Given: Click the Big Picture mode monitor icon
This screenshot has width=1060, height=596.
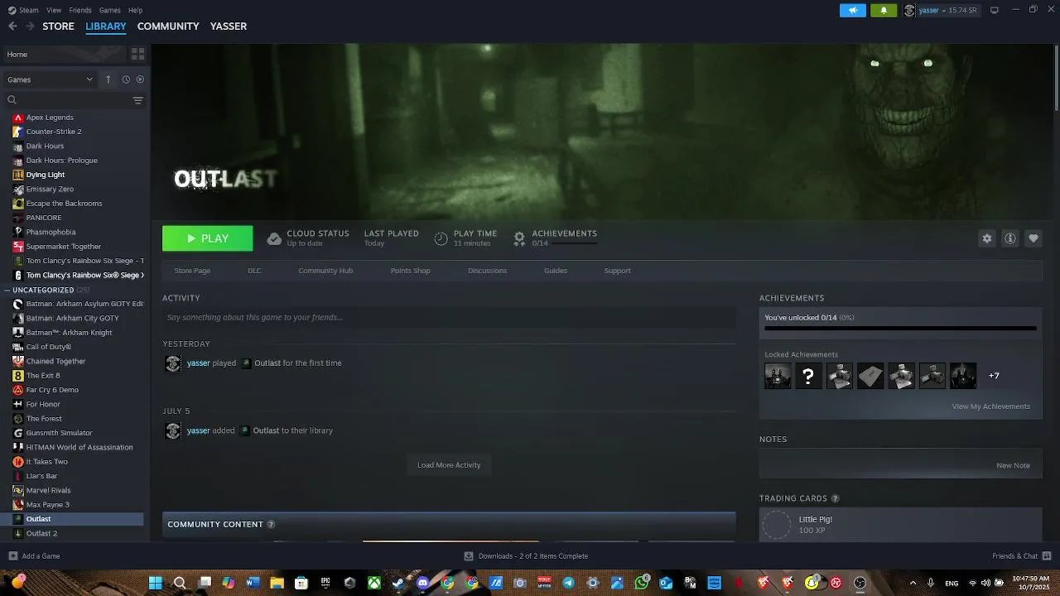Looking at the screenshot, I should [x=995, y=10].
